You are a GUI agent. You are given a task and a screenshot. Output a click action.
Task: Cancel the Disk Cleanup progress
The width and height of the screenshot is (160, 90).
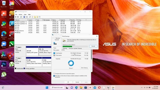tap(93, 46)
